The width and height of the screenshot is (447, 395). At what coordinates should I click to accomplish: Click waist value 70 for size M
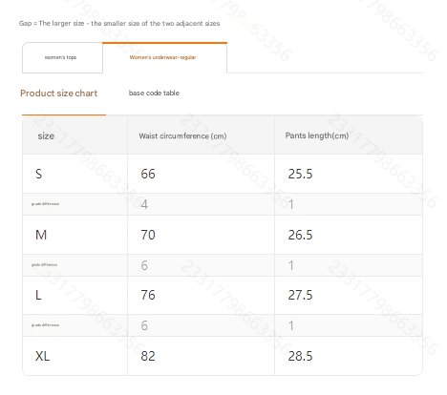pyautogui.click(x=148, y=235)
